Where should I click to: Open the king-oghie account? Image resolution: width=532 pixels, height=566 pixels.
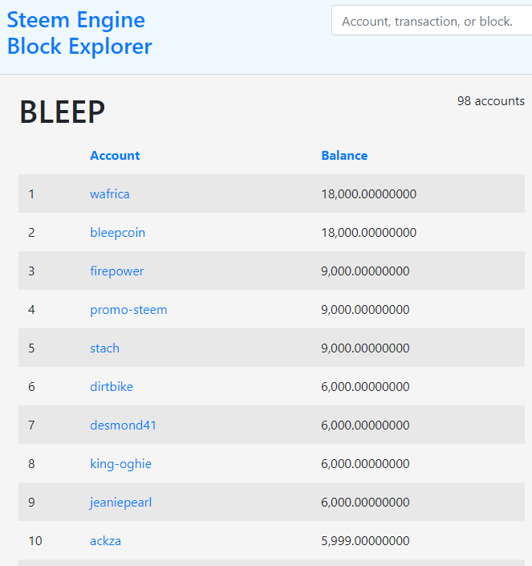pos(120,464)
